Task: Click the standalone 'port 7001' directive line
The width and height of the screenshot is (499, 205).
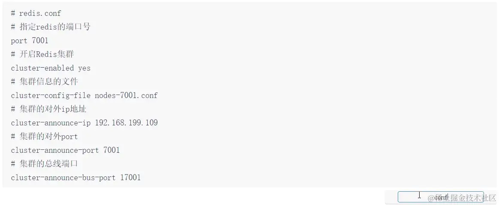Action: 30,41
